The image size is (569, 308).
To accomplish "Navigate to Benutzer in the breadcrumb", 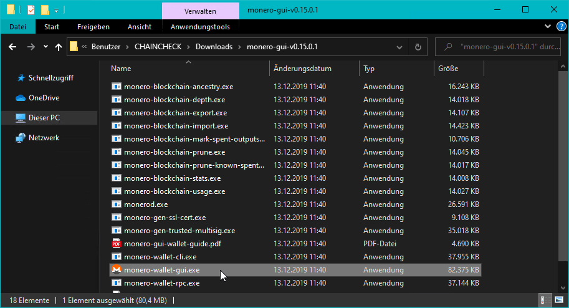I will [105, 47].
